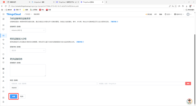
Task: Switch to the thingscloud - 搜索 tab
Action: click(x=43, y=2)
